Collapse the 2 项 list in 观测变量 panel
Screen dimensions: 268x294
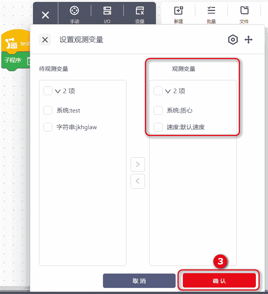[x=168, y=91]
